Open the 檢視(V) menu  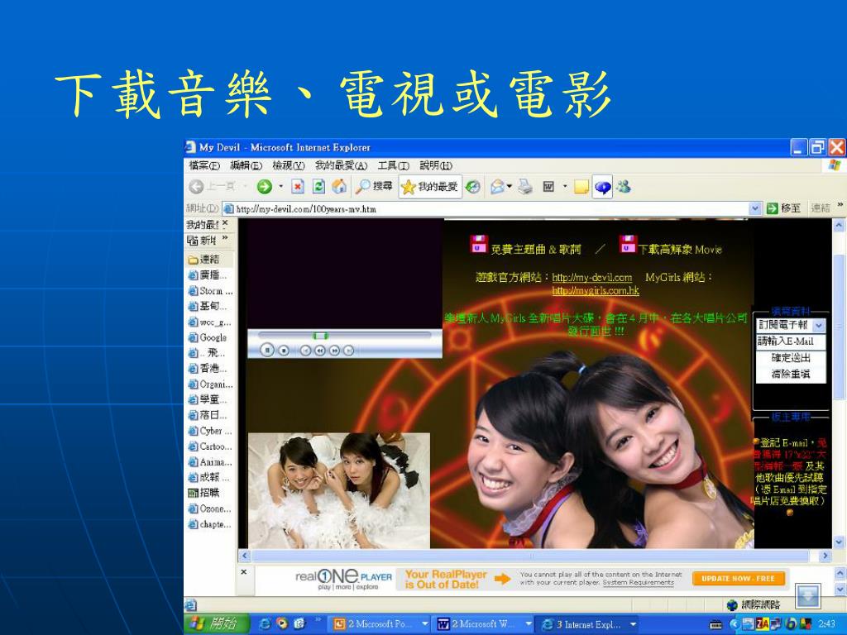[x=289, y=165]
